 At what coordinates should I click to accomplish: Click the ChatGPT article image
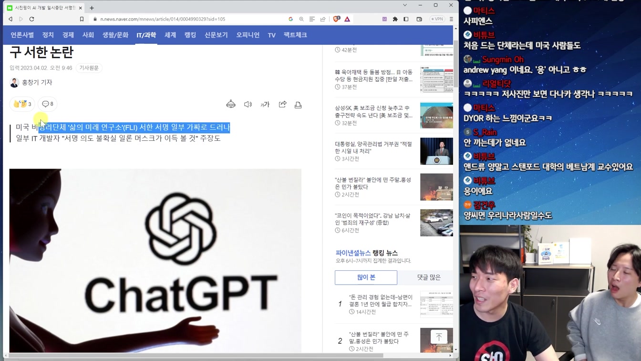click(155, 260)
